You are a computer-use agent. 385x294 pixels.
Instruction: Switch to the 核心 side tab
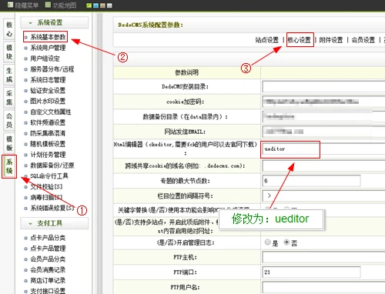(x=9, y=29)
